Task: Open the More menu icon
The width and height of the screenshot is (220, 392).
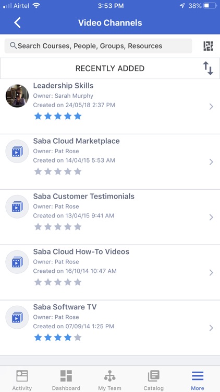Action: tap(198, 376)
